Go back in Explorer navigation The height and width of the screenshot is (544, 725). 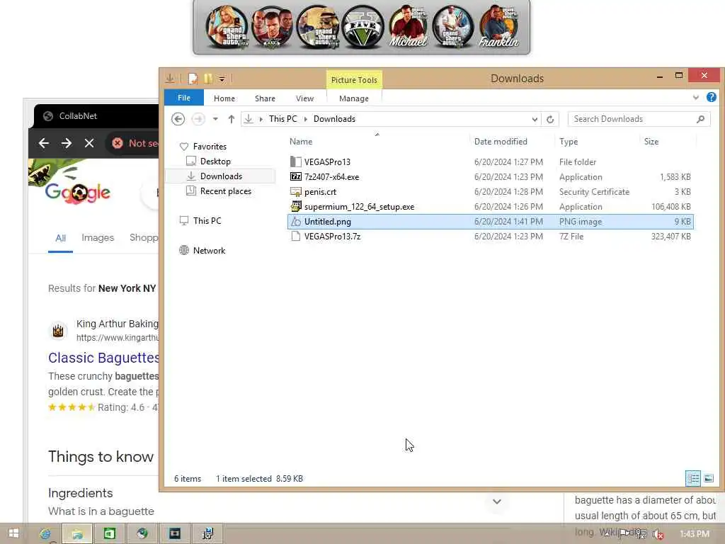(x=178, y=119)
